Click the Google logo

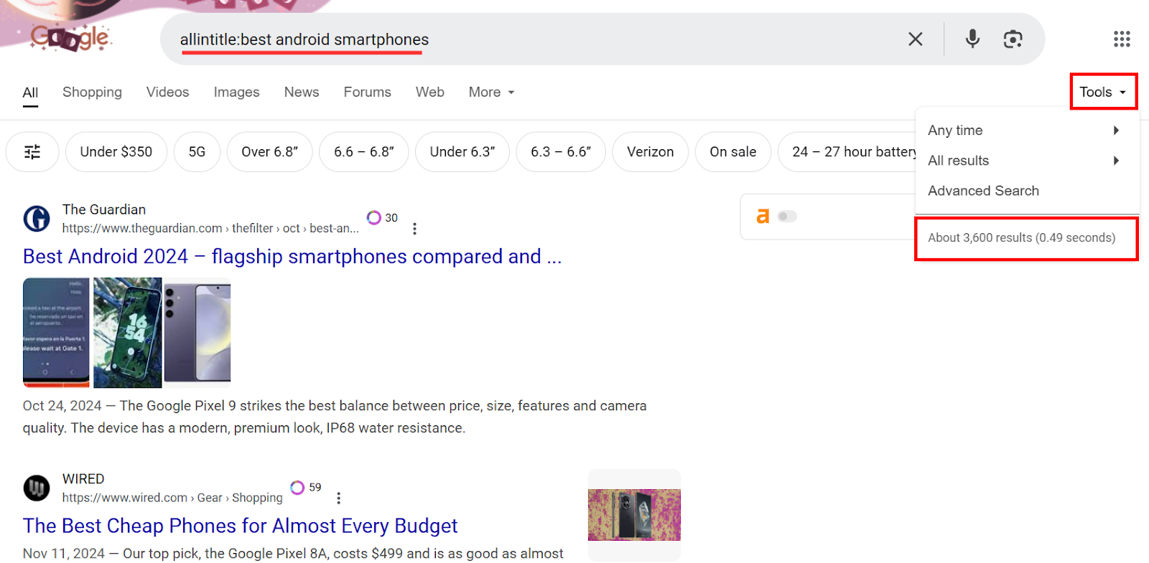[x=70, y=37]
